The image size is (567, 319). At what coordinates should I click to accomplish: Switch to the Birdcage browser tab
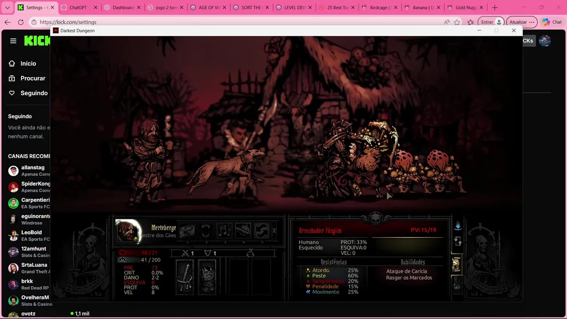pyautogui.click(x=381, y=8)
